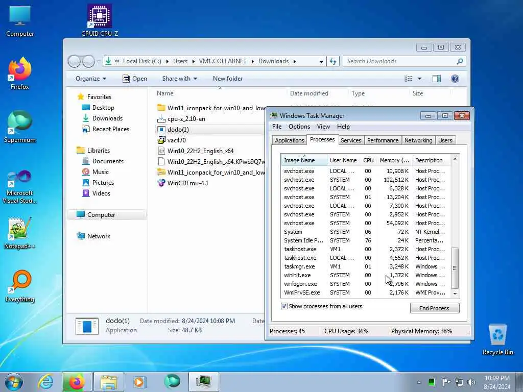This screenshot has height=392, width=523.
Task: Launch the Supermium desktop shortcut
Action: [x=20, y=127]
